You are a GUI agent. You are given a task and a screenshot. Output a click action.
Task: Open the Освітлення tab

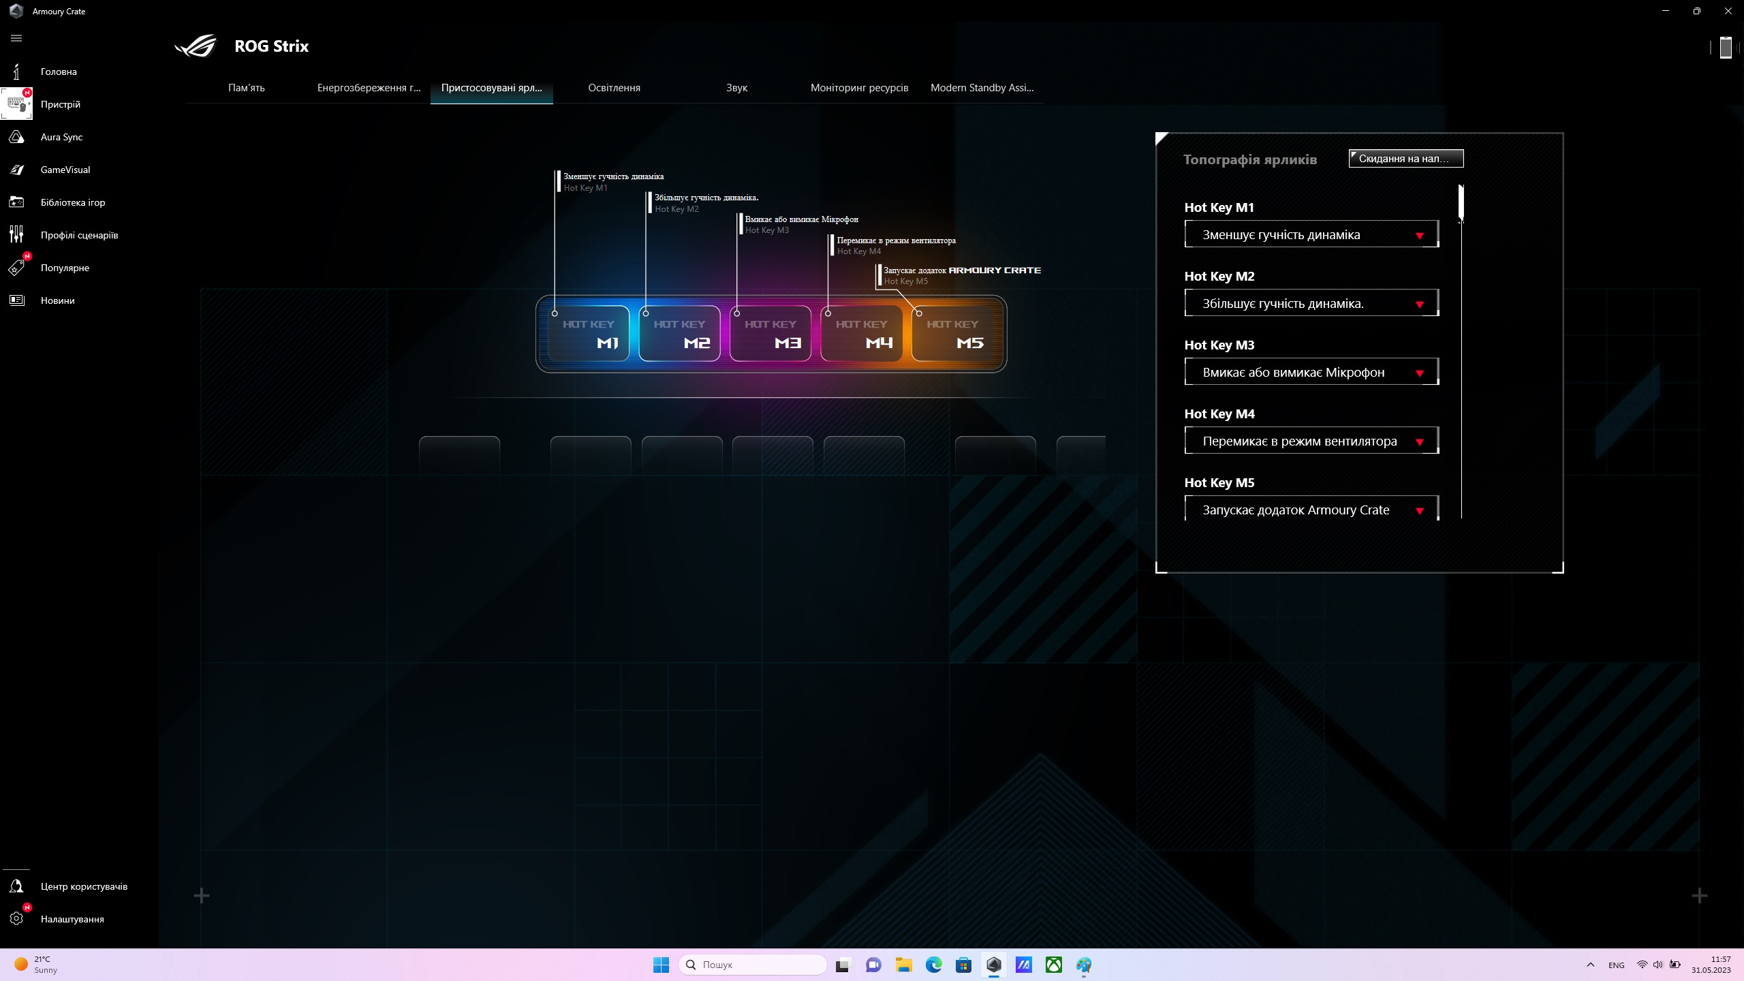coord(614,88)
